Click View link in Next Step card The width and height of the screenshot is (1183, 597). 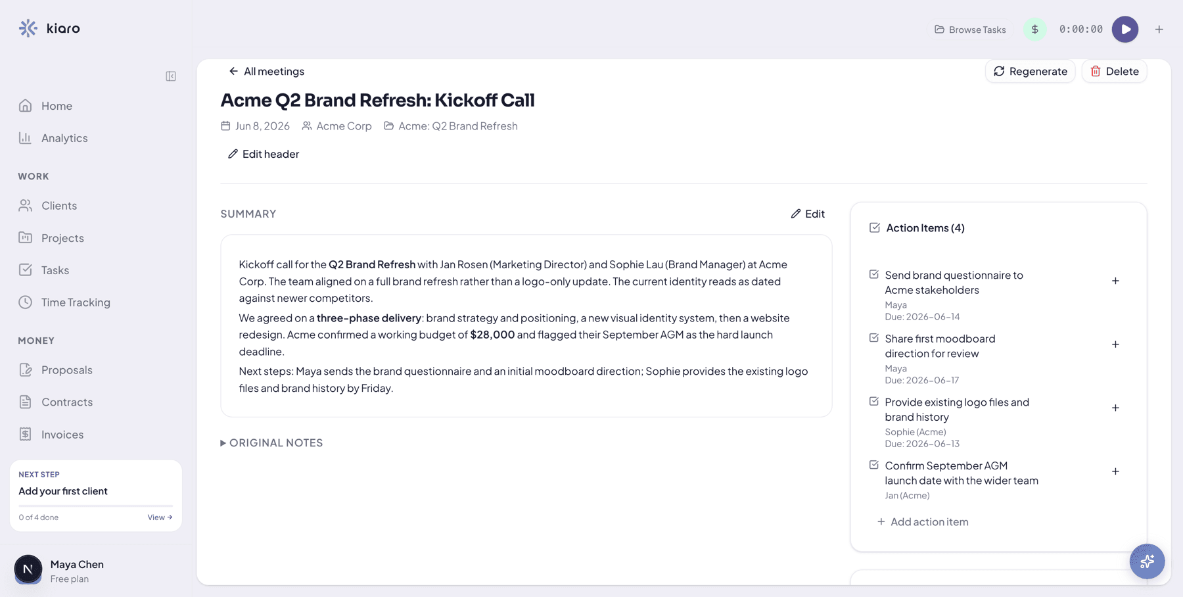pyautogui.click(x=160, y=517)
